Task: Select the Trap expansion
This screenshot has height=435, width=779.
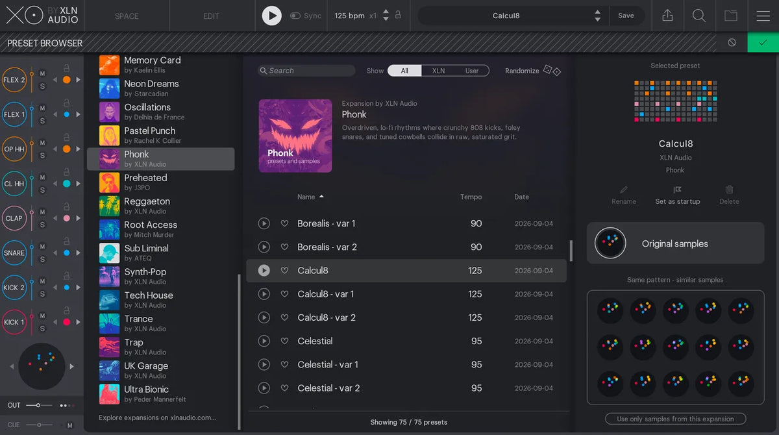Action: [x=161, y=347]
